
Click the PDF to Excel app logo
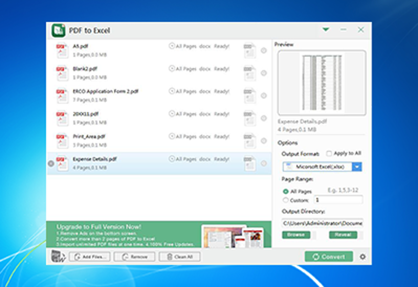pyautogui.click(x=58, y=30)
